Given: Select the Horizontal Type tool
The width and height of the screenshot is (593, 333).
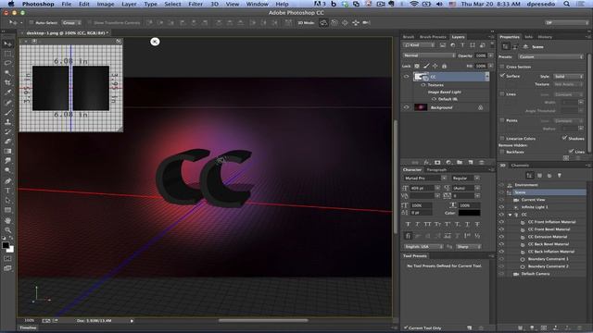Looking at the screenshot, I should [x=7, y=191].
